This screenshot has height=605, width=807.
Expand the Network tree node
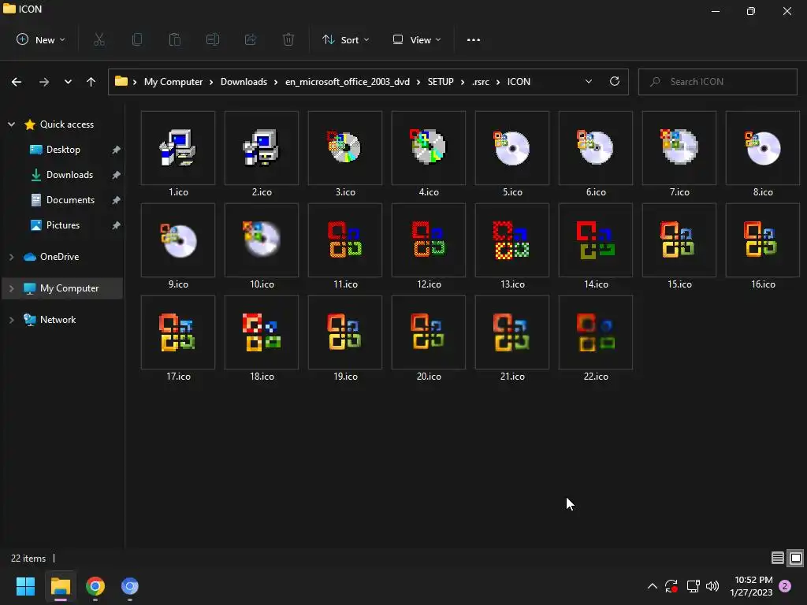pos(11,320)
